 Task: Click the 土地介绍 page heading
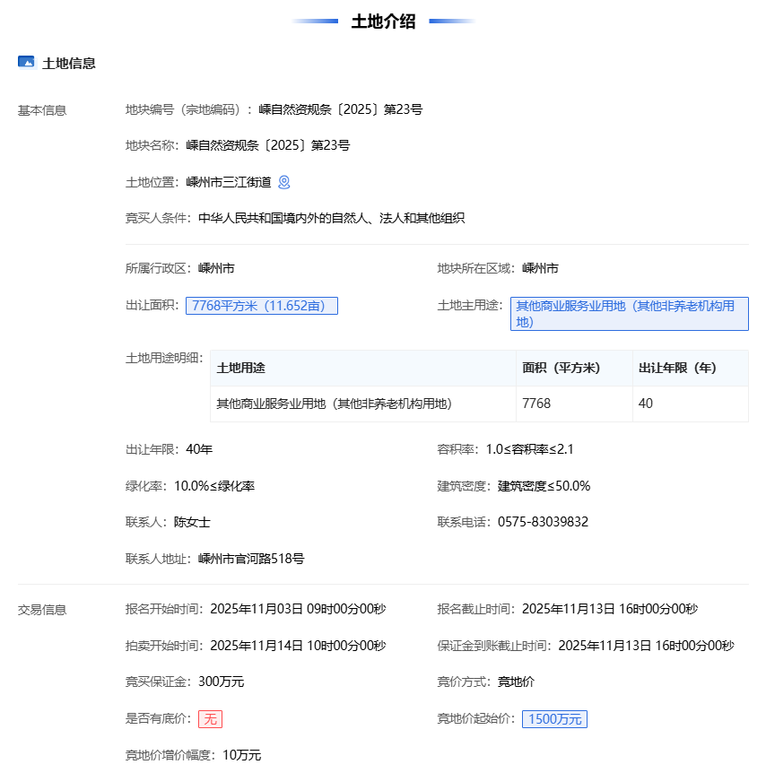[383, 22]
